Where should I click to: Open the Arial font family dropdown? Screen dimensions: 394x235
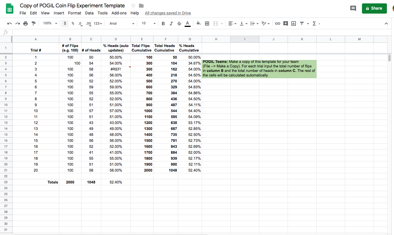[x=122, y=24]
